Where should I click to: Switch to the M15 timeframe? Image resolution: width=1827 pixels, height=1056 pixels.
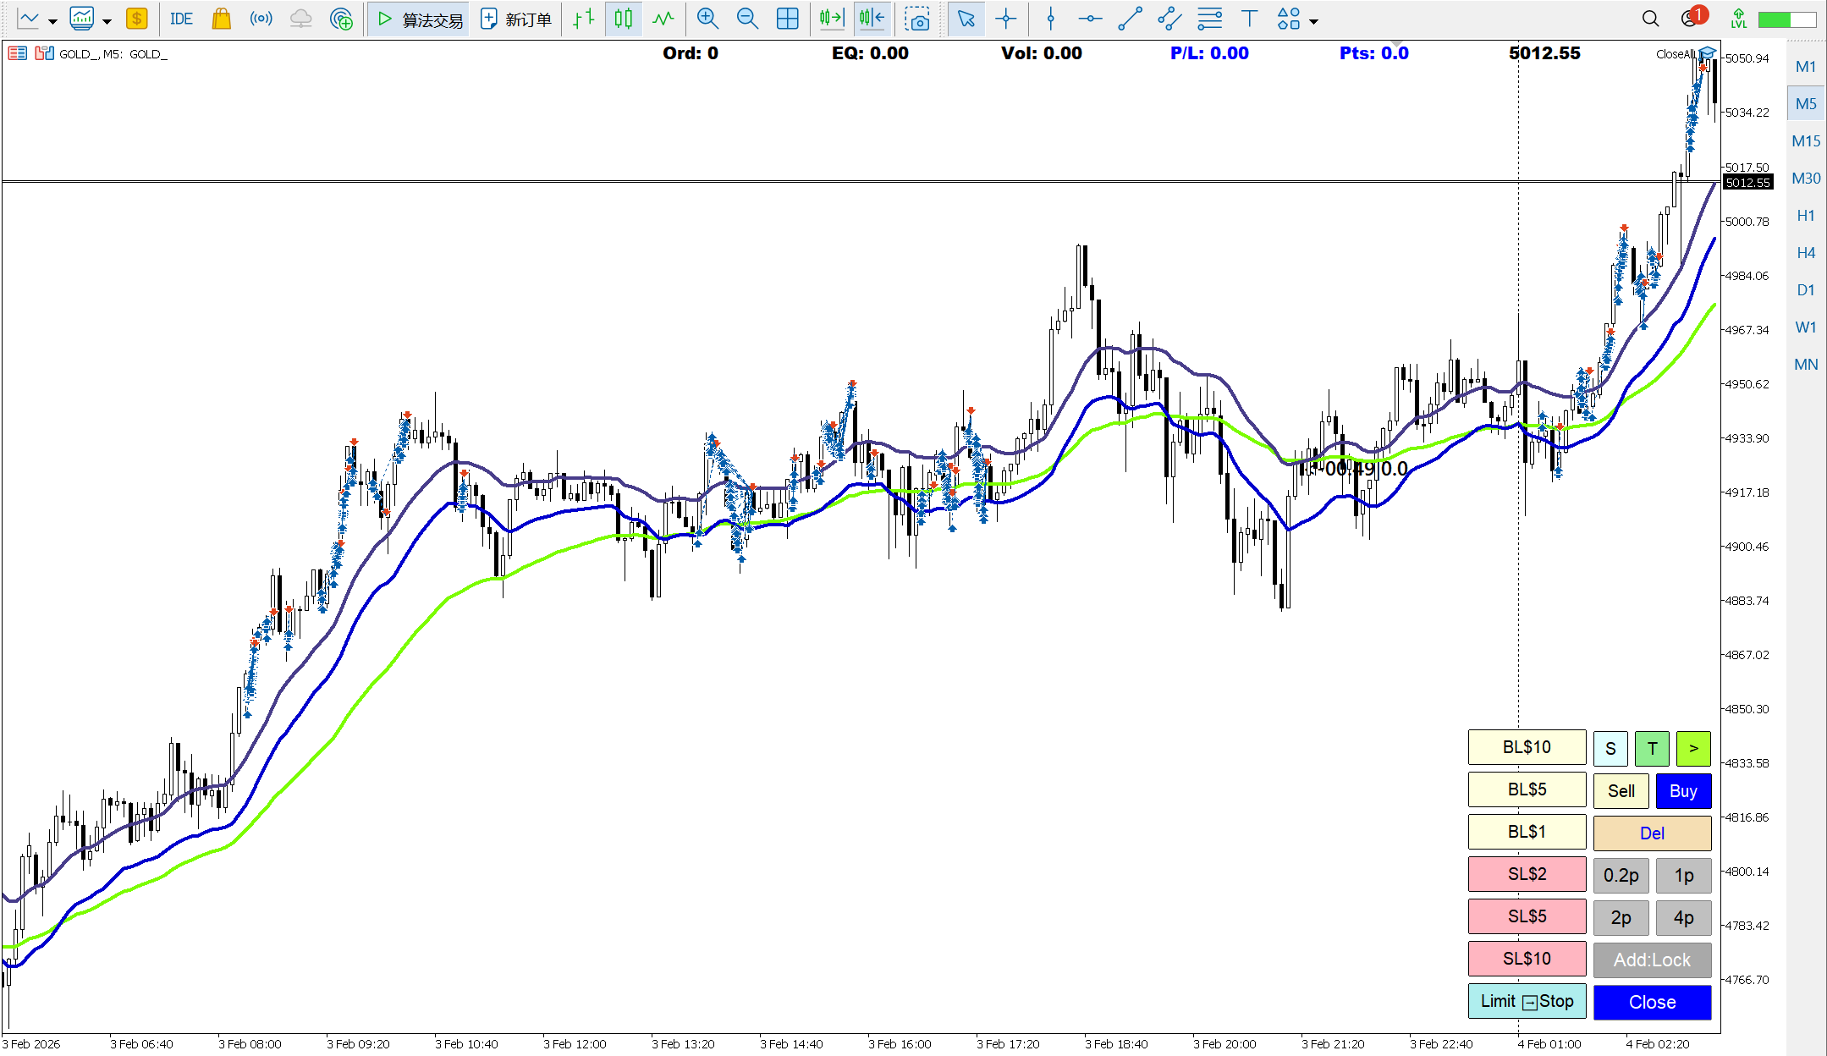[1805, 141]
